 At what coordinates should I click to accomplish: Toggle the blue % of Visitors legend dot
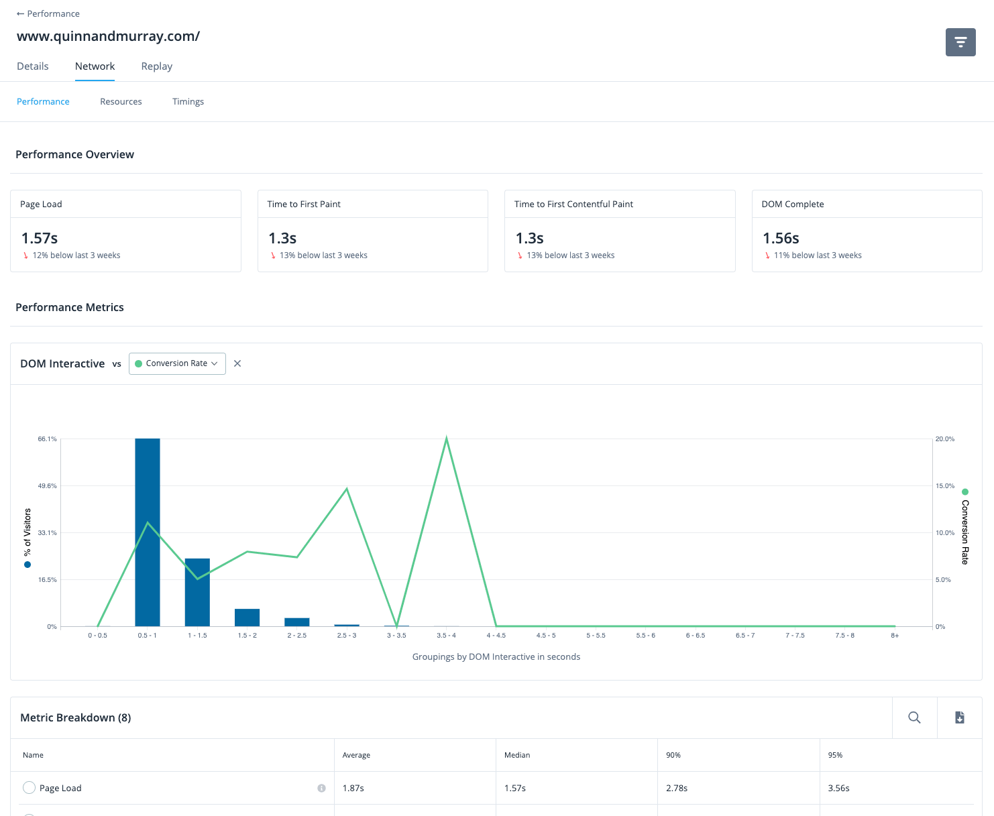(27, 565)
